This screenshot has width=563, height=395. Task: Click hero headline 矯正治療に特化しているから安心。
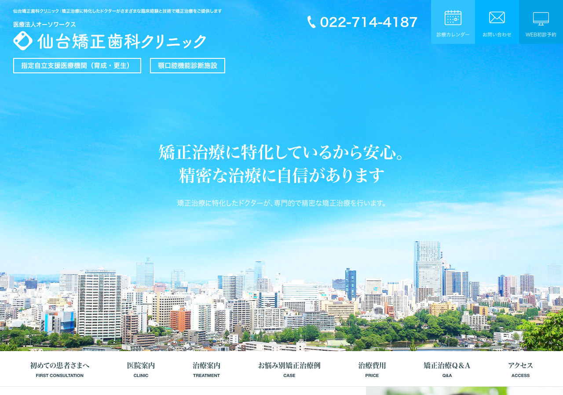coord(281,152)
